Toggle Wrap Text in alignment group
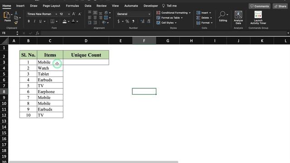Image resolution: width=290 pixels, height=163 pixels. (106, 13)
